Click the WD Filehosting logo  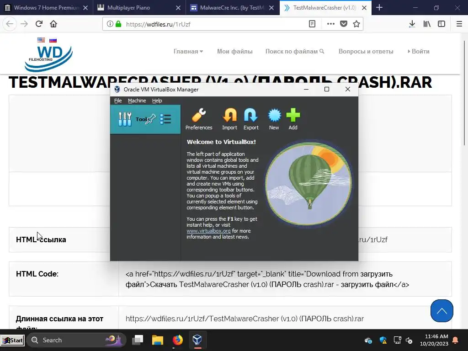[48, 58]
